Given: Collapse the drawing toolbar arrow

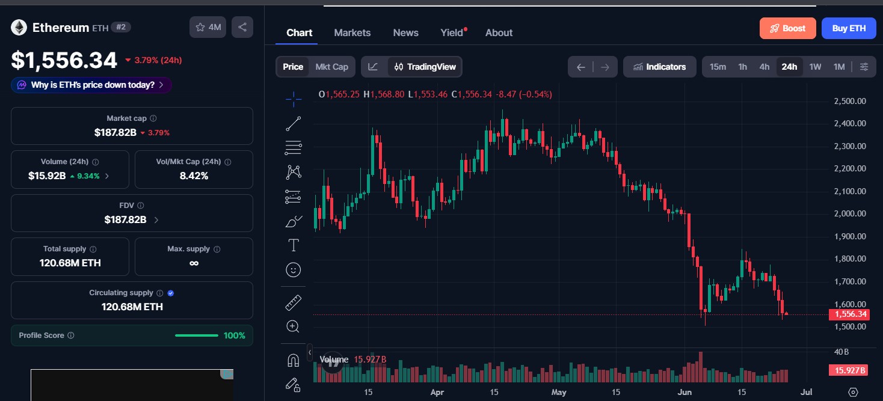Looking at the screenshot, I should pos(310,352).
